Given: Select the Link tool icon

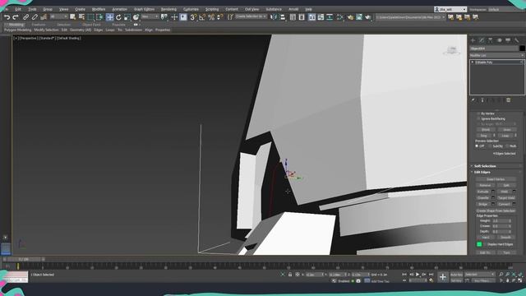Looking at the screenshot, I should tap(25, 17).
